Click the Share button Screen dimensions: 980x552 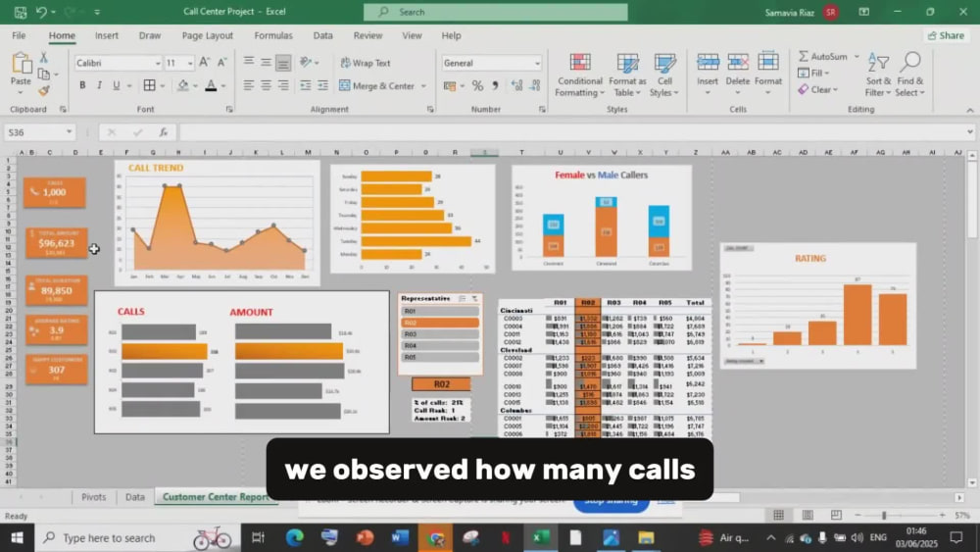(947, 35)
